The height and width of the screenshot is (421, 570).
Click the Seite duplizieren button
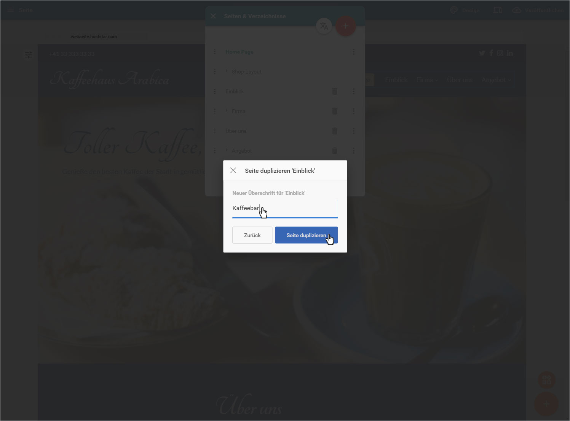pyautogui.click(x=307, y=235)
